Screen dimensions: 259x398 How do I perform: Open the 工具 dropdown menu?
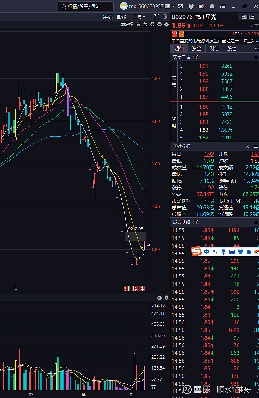(139, 17)
